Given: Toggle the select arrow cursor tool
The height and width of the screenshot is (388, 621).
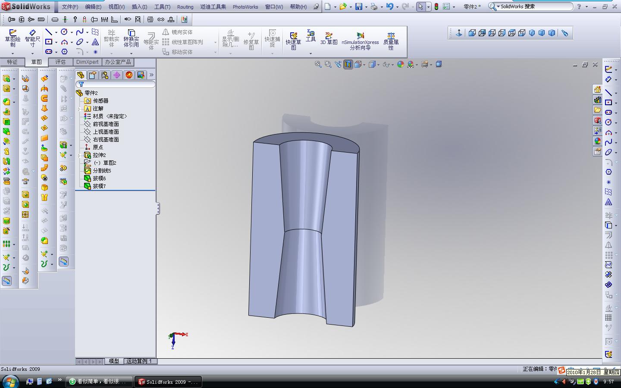Looking at the screenshot, I should [420, 6].
